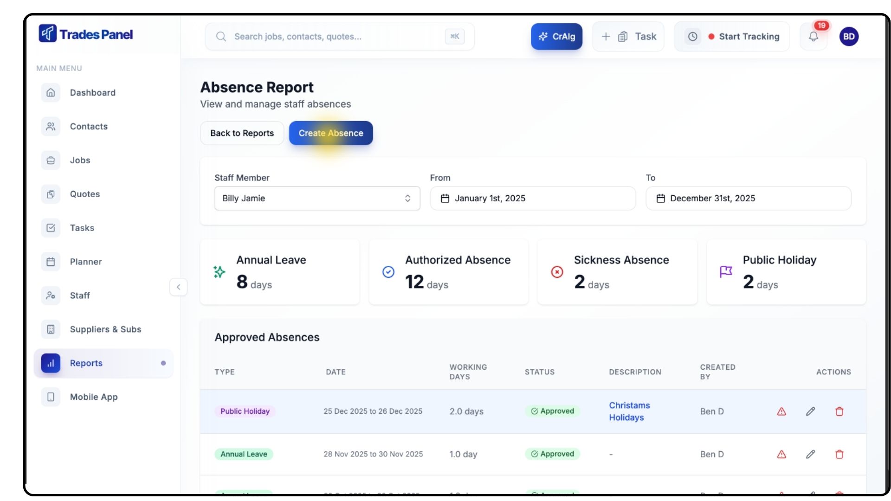Edit the Public Holiday absence with pencil icon
Viewport: 891px width, 501px height.
(x=810, y=411)
